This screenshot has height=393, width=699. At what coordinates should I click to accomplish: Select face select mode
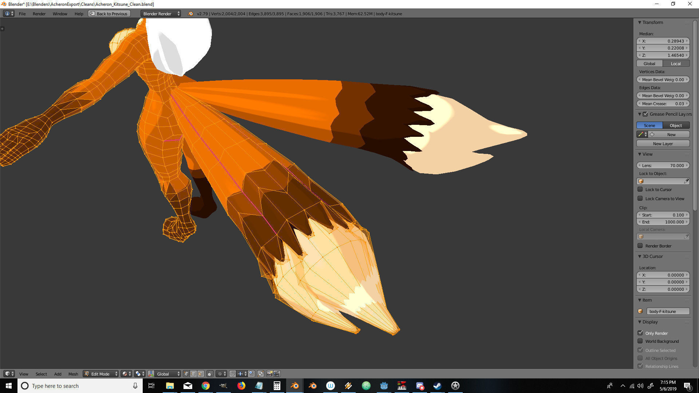click(201, 374)
